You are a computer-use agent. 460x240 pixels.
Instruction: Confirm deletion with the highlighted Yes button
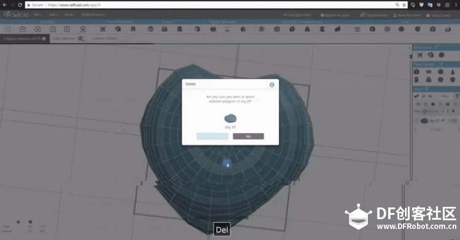[212, 136]
